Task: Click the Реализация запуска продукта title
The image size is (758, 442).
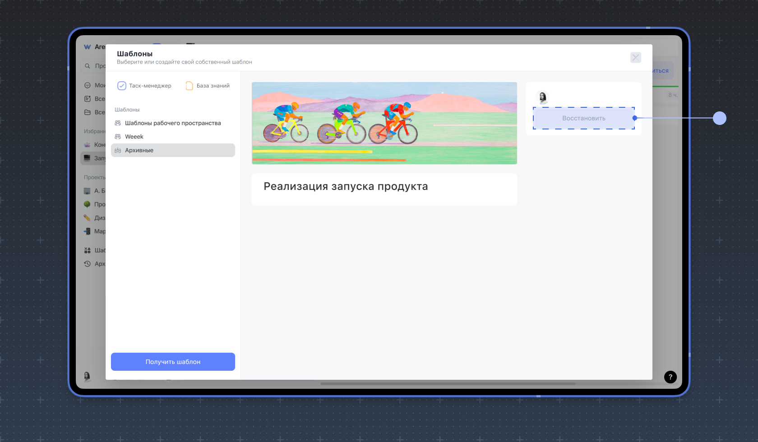Action: pos(346,186)
